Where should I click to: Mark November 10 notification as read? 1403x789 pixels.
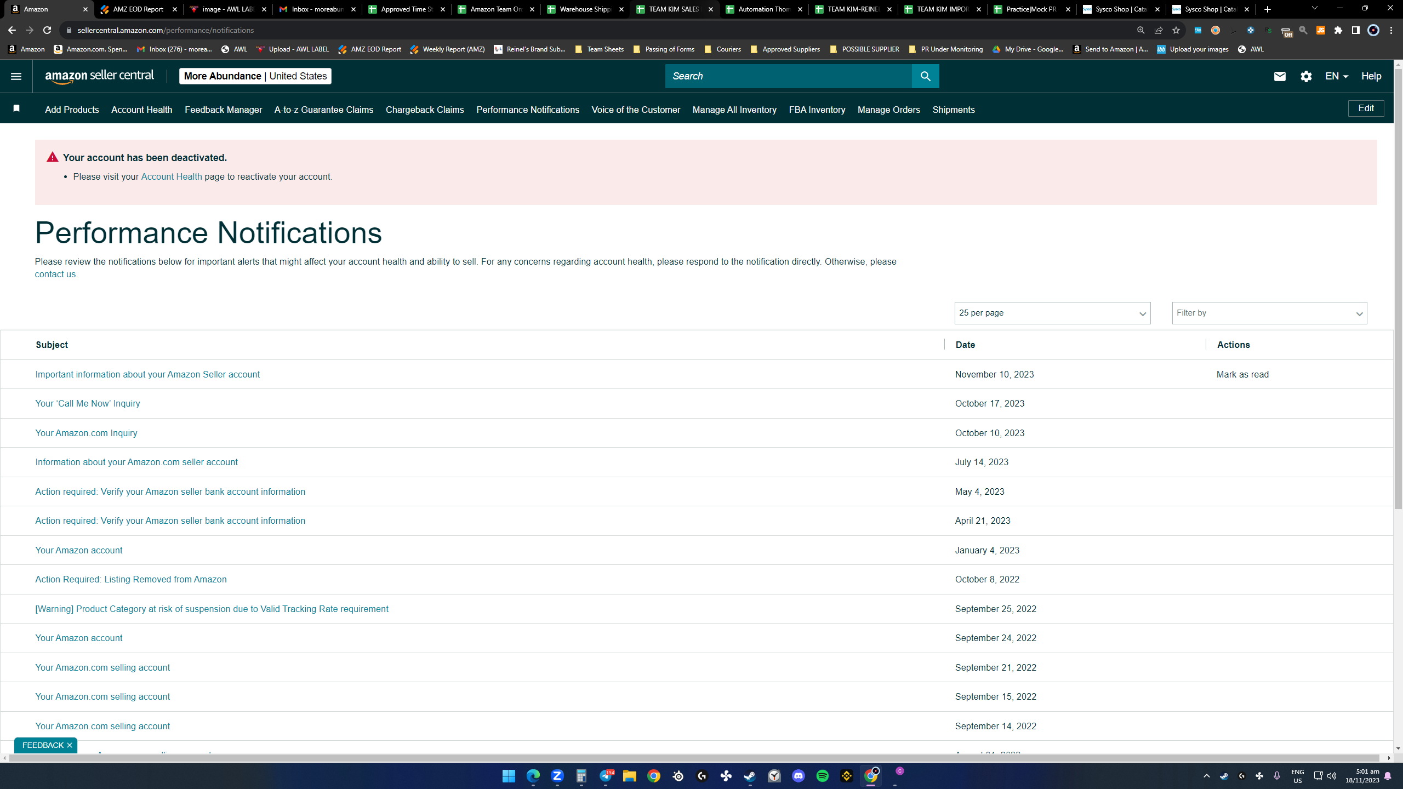[x=1242, y=374]
